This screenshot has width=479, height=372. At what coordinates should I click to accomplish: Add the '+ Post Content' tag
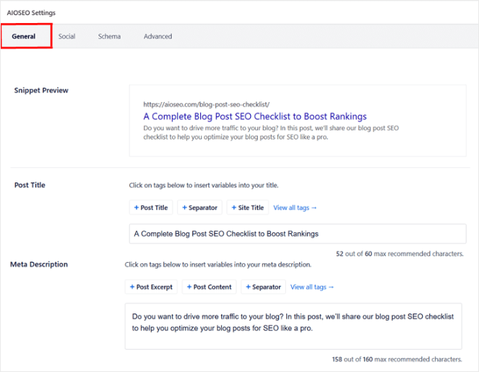pyautogui.click(x=210, y=287)
